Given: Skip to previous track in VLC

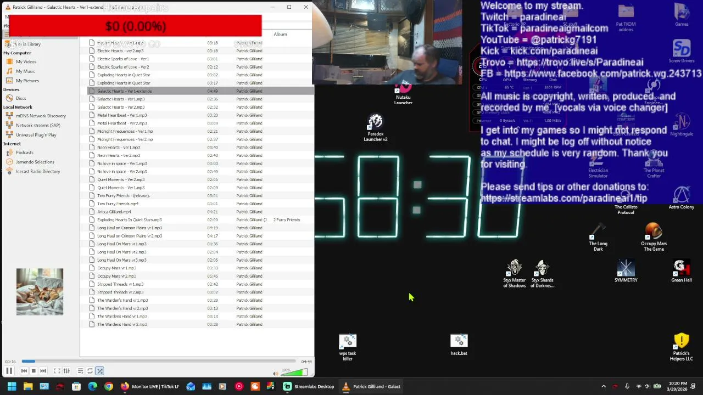Looking at the screenshot, I should (24, 371).
